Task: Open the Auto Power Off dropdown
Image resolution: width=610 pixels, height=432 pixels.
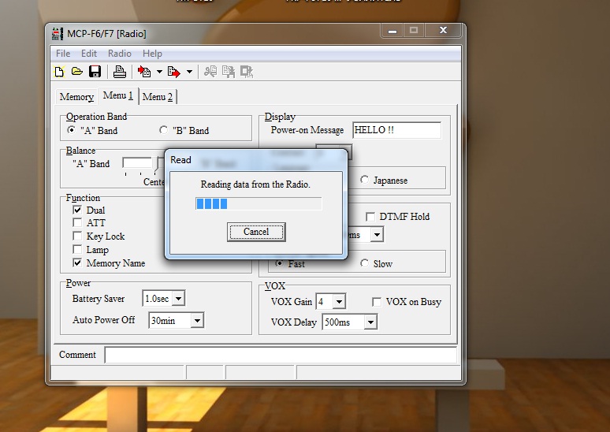Action: [197, 321]
